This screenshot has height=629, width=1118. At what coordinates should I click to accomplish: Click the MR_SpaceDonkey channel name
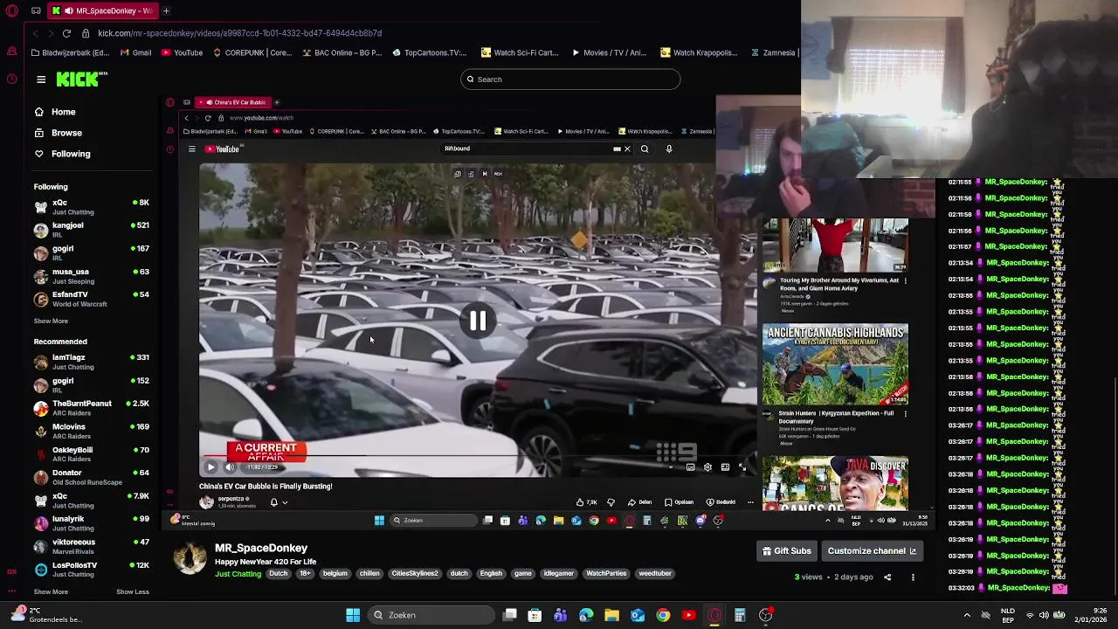(261, 548)
